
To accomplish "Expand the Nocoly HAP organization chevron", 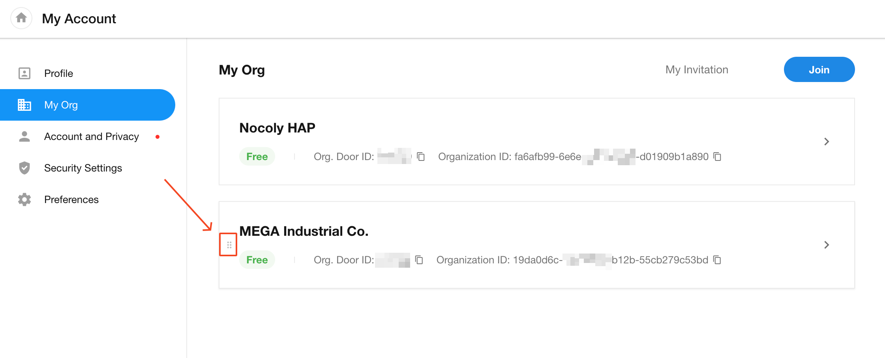I will tap(826, 142).
